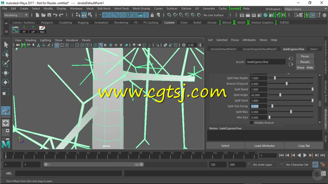Switch to the Polygons shelf tab

pyautogui.click(x=47, y=22)
